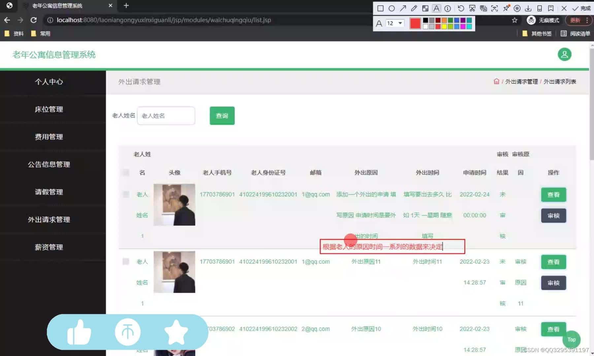Click the scissors capture icon
594x356 pixels.
point(472,8)
